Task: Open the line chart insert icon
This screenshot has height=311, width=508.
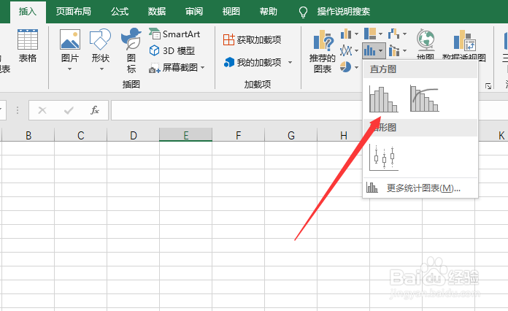Action: click(x=346, y=50)
